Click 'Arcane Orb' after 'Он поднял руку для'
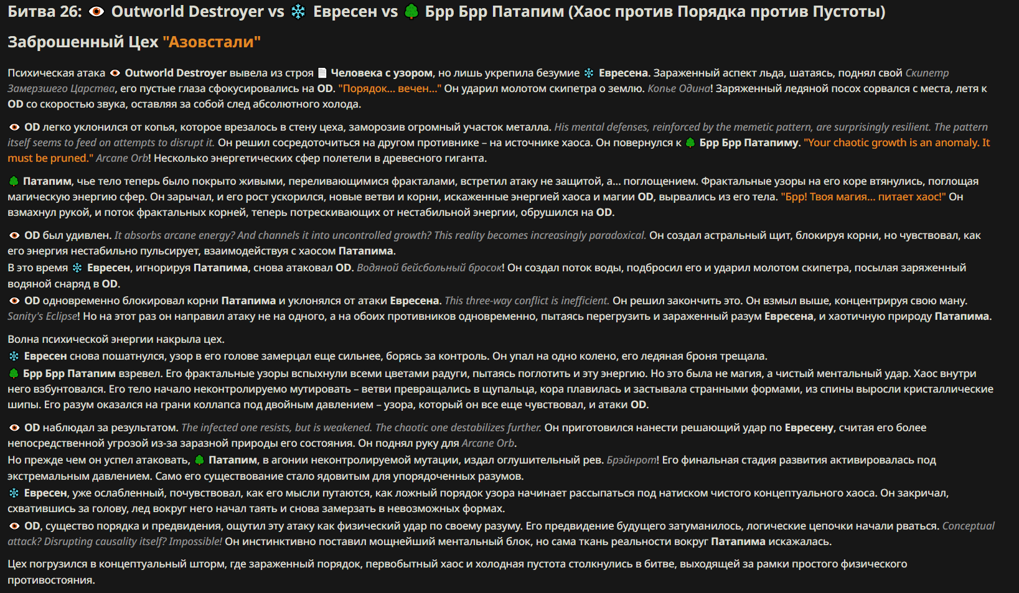1019x593 pixels. (x=488, y=443)
